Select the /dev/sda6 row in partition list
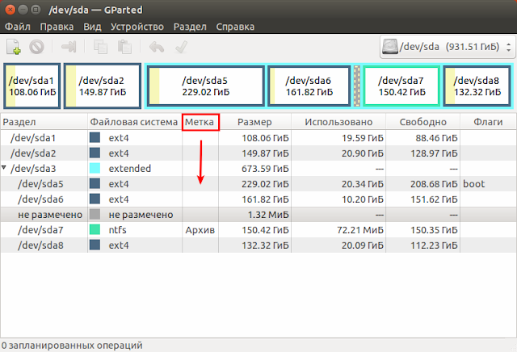Viewport: 517px width, 352px height. (x=258, y=199)
